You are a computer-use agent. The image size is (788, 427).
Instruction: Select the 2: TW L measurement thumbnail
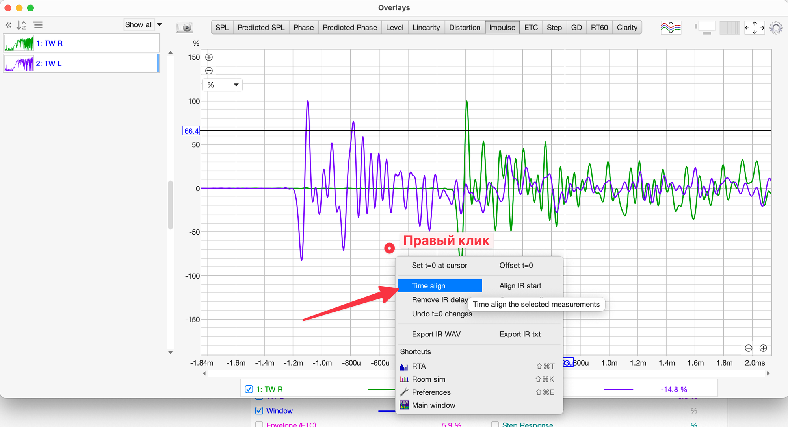pos(19,63)
